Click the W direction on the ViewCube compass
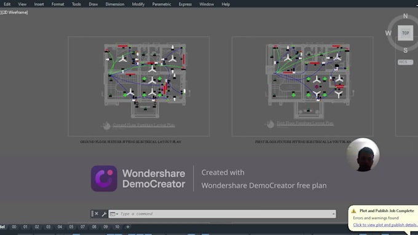Screen dimensions: 418x235 click(388, 33)
